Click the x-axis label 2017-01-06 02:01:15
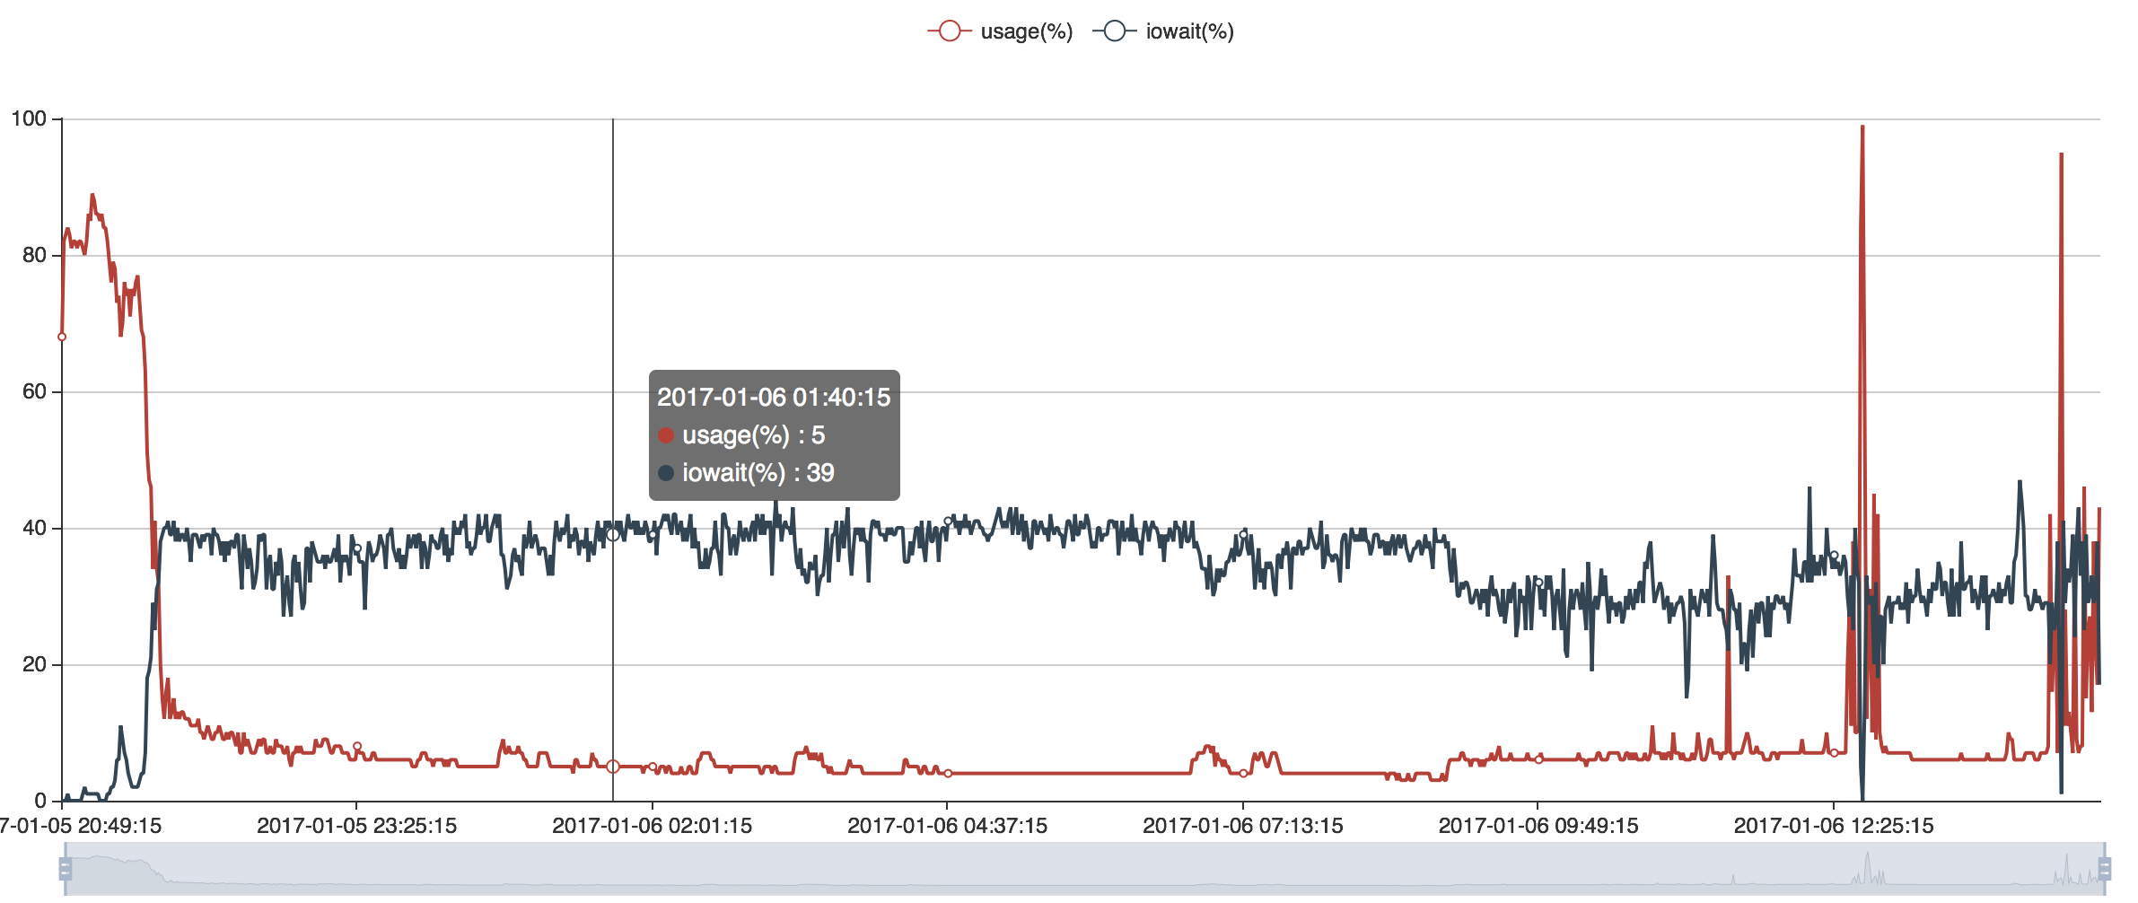The image size is (2138, 903). coord(652,826)
